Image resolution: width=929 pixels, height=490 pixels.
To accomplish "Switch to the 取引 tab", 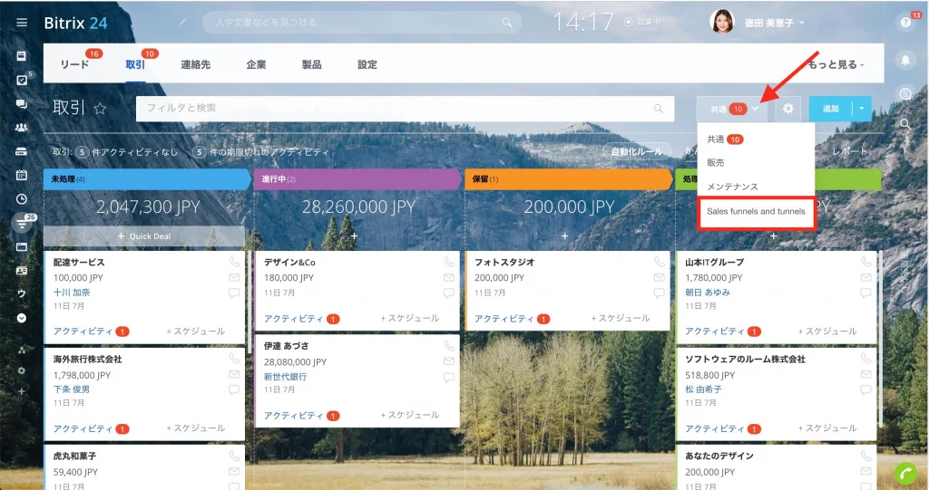I will pyautogui.click(x=135, y=64).
